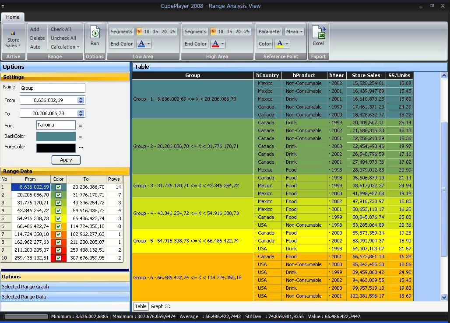Open the Home ribbon tab
This screenshot has width=450, height=323.
click(x=13, y=17)
